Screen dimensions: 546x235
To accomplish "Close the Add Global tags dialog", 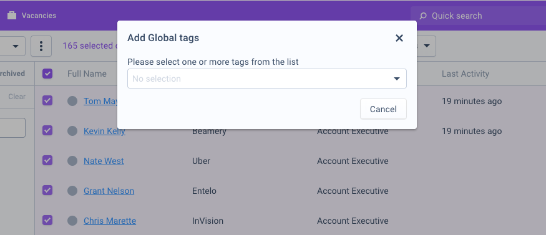I will 399,38.
